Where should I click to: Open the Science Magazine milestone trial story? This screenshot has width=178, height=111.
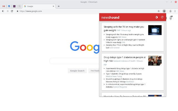point(125,86)
